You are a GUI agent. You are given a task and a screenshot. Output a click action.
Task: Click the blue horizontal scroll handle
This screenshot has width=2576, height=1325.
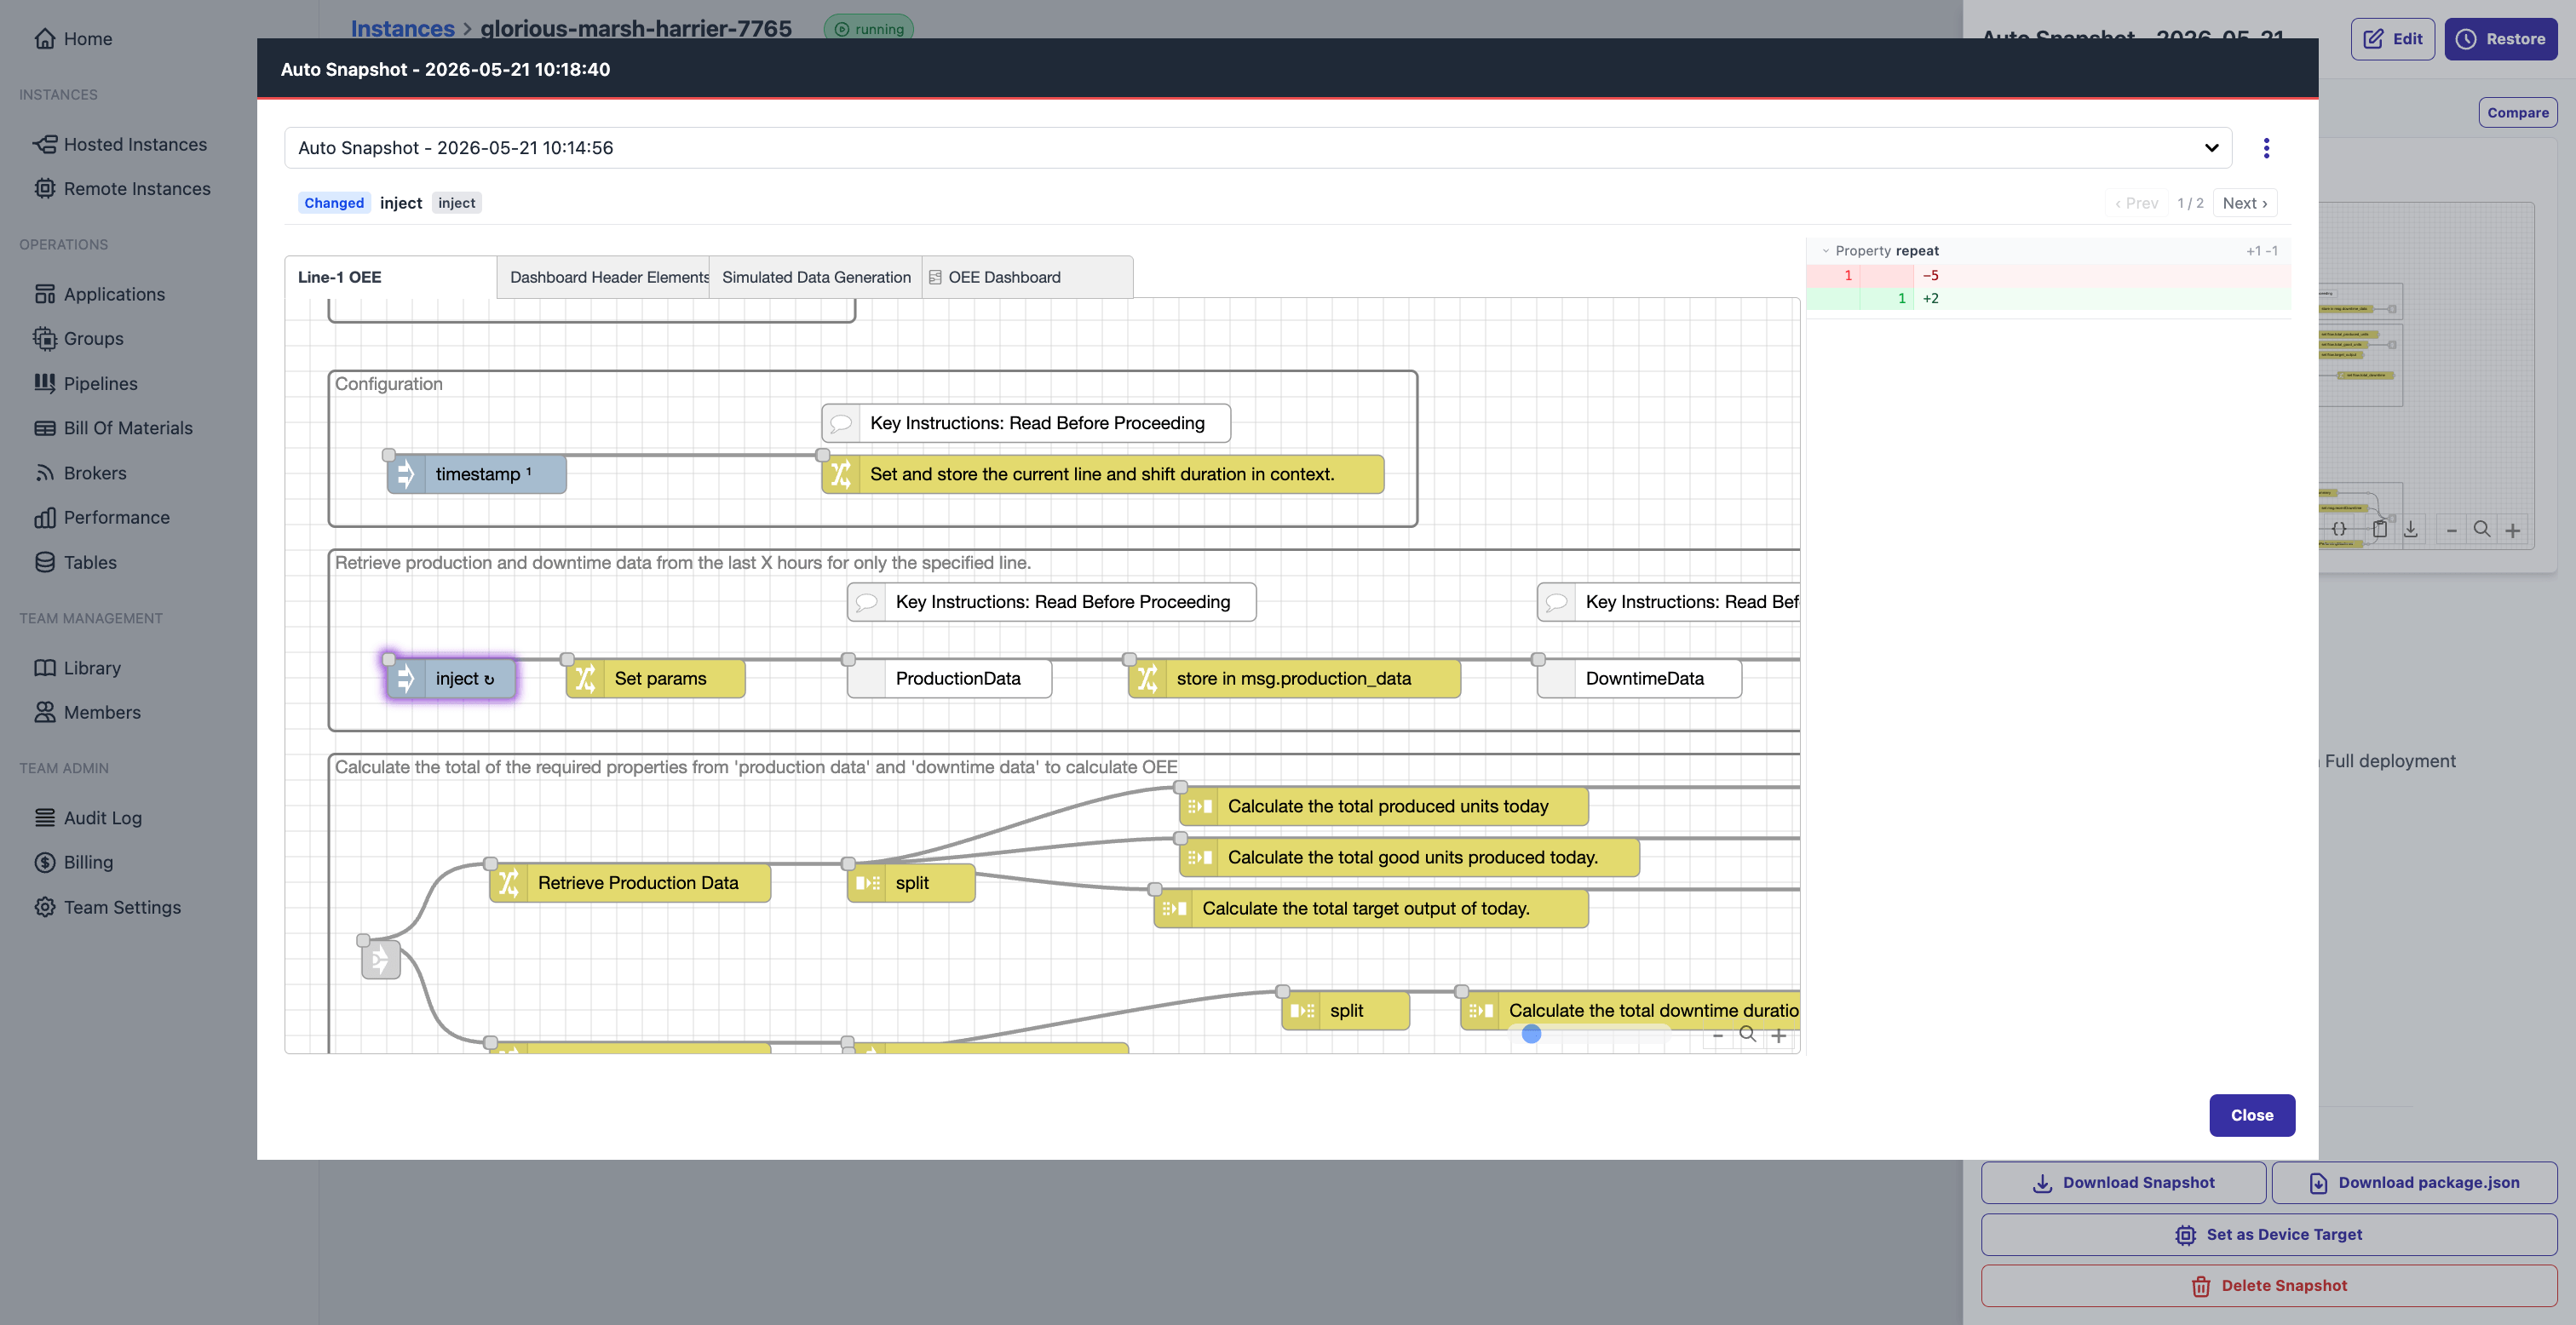[1531, 1034]
